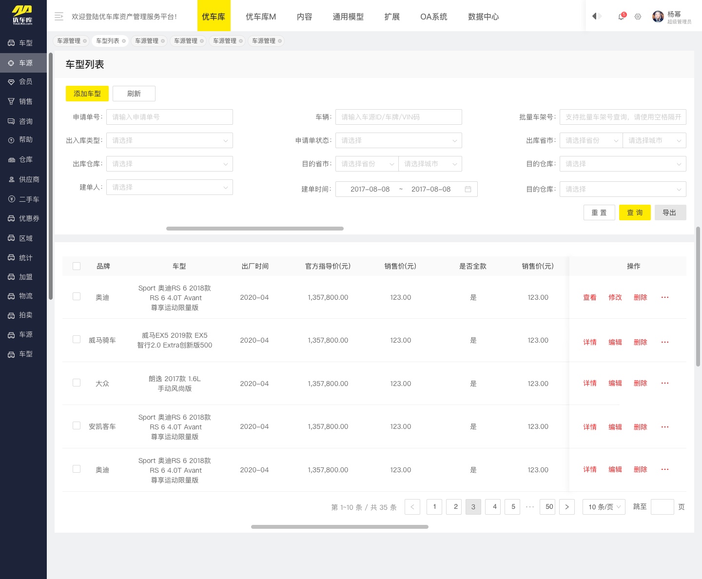Open settings via the gear icon

tap(638, 17)
